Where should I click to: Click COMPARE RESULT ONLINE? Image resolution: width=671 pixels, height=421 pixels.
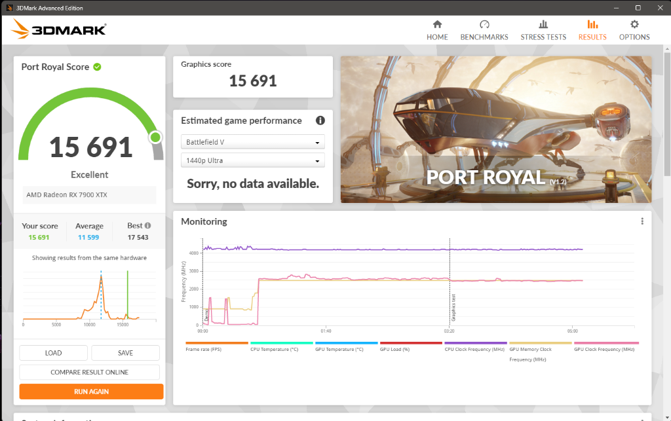tap(89, 372)
